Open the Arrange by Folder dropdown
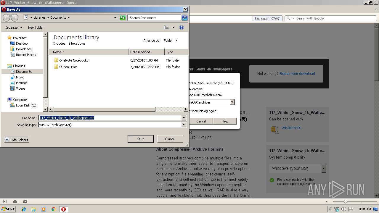 pyautogui.click(x=171, y=41)
